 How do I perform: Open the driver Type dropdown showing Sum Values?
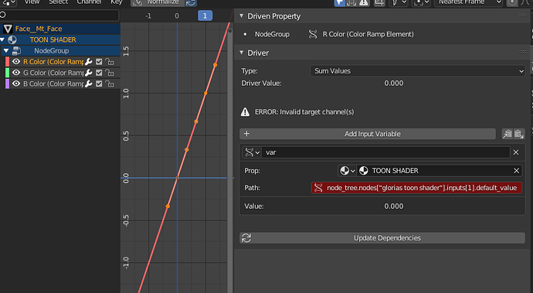pos(417,71)
